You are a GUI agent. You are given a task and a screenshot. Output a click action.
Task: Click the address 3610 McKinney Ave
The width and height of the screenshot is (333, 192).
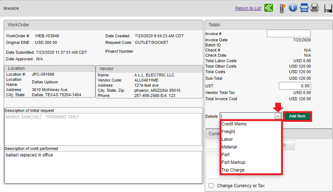tap(49, 90)
